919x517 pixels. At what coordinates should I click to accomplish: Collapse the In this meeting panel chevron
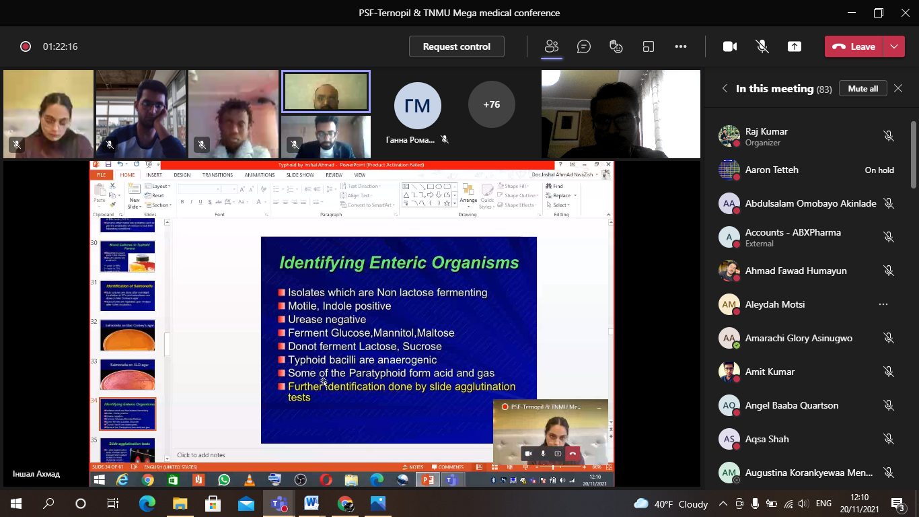coord(725,89)
